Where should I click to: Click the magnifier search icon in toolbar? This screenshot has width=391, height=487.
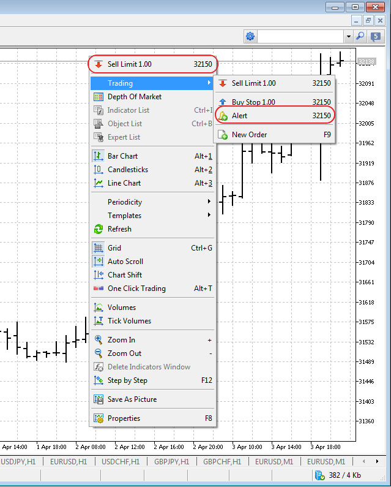pos(360,36)
